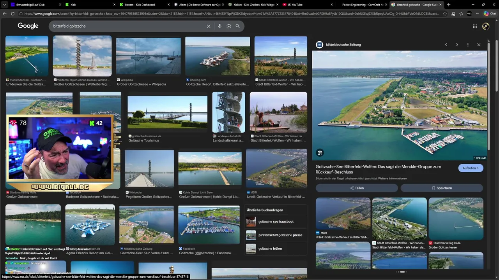The height and width of the screenshot is (280, 499).
Task: Open related image from Stadtmarketing Halle in panel
Action: tap(456, 219)
